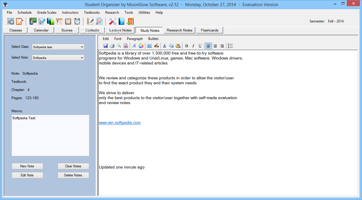Viewport: 362px width, 200px height.
Task: Switch to the Lecture Notes tab
Action: [120, 30]
